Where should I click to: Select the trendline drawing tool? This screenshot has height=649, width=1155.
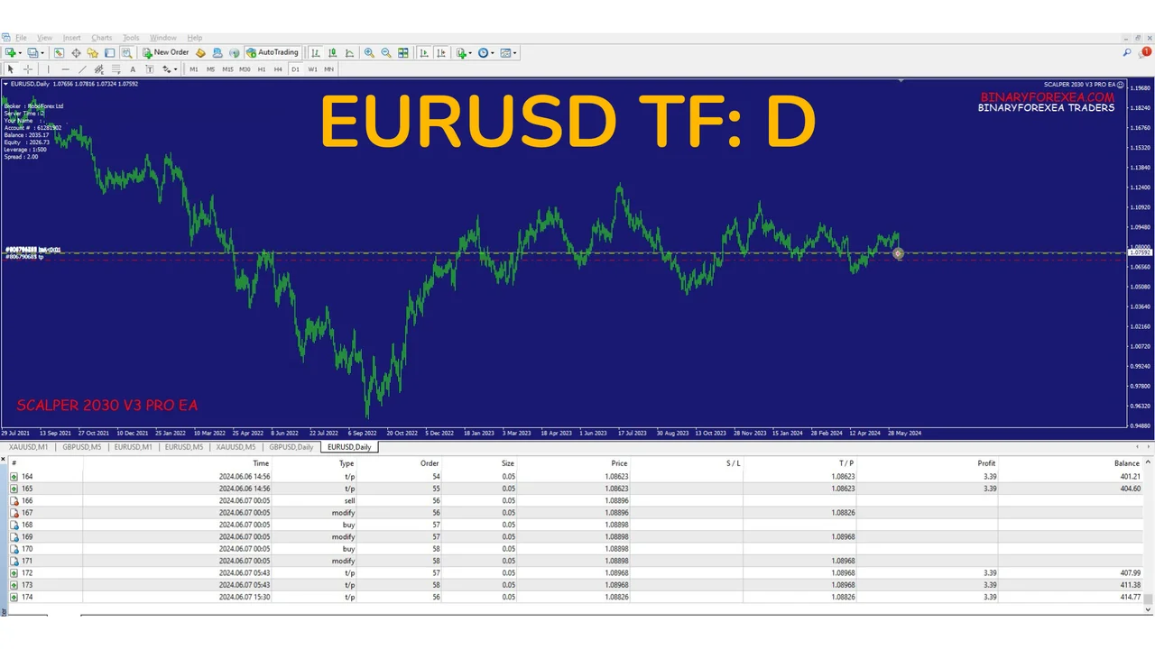(x=82, y=69)
